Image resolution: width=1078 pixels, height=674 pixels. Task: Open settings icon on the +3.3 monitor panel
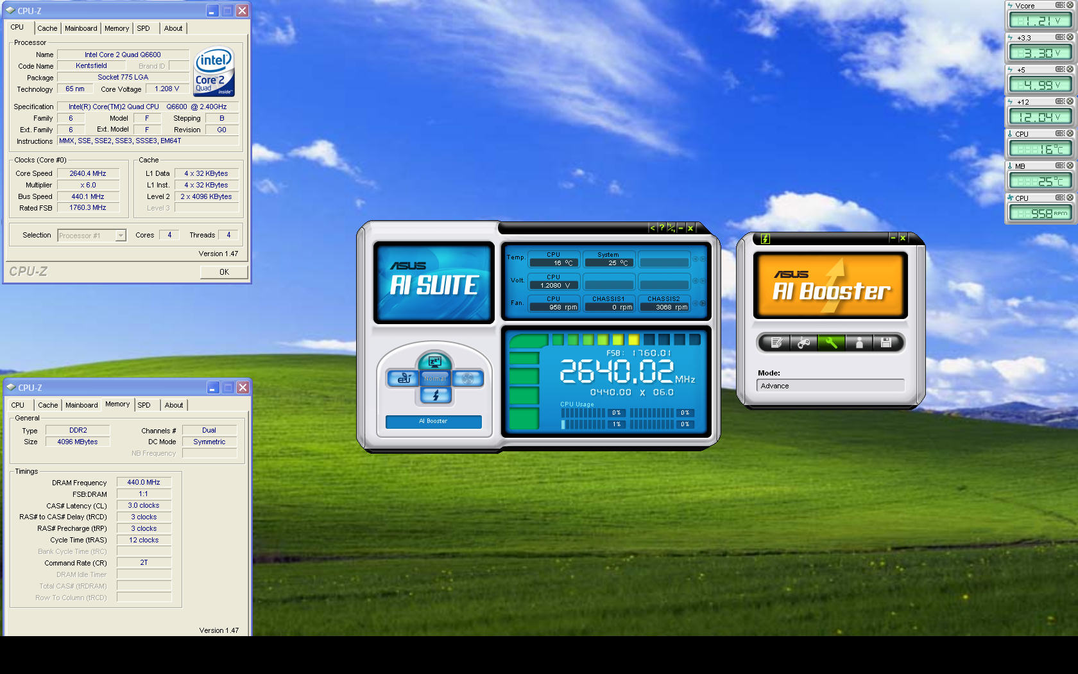(1060, 37)
